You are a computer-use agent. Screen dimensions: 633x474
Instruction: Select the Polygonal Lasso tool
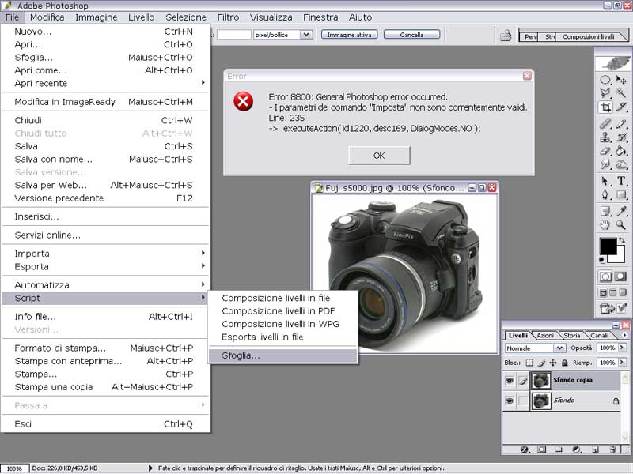(605, 93)
